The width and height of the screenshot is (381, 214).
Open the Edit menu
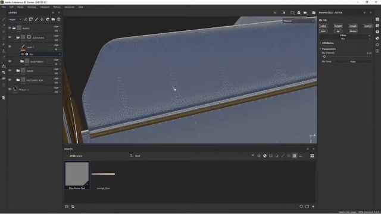coord(11,7)
